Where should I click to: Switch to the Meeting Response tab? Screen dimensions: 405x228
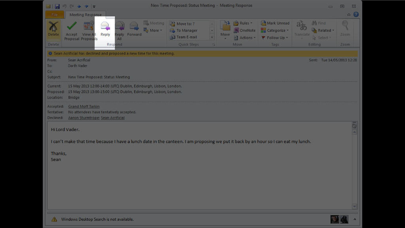click(x=85, y=15)
